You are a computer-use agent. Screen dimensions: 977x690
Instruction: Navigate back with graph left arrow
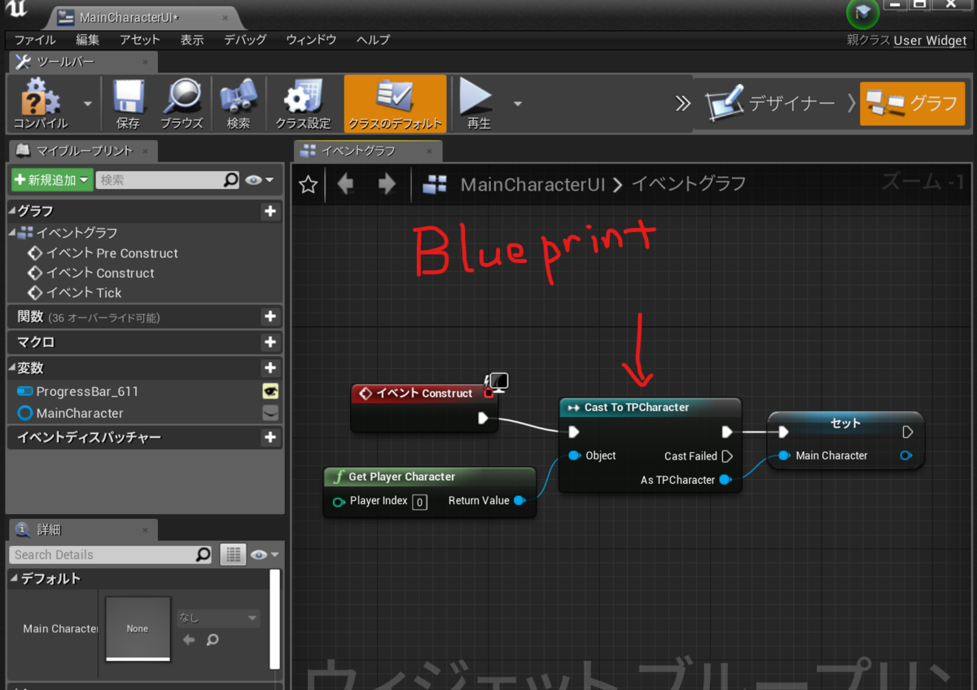point(346,184)
